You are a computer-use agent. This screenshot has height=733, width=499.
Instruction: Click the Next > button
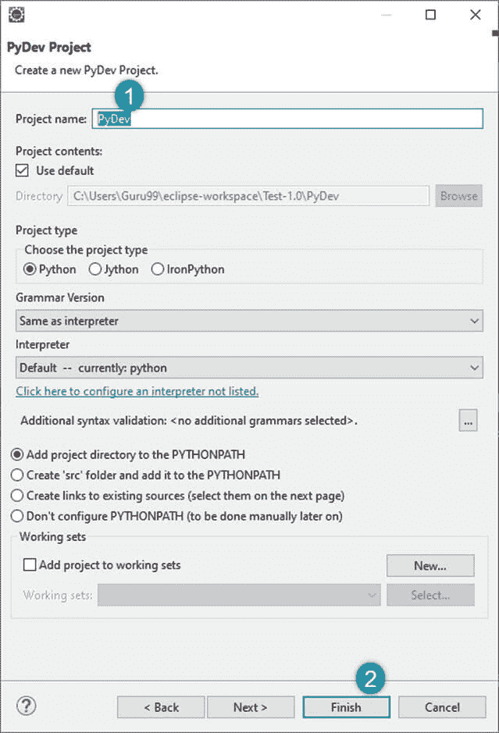[251, 707]
